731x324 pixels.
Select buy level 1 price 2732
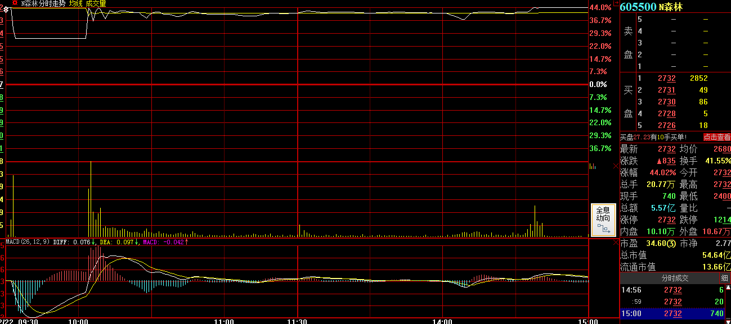click(x=667, y=79)
